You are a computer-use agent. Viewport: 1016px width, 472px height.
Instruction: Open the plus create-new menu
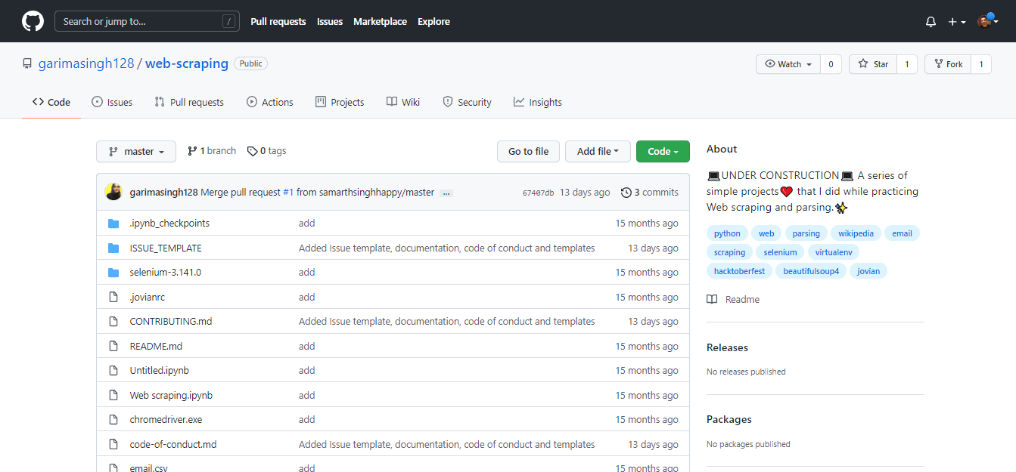[x=956, y=22]
